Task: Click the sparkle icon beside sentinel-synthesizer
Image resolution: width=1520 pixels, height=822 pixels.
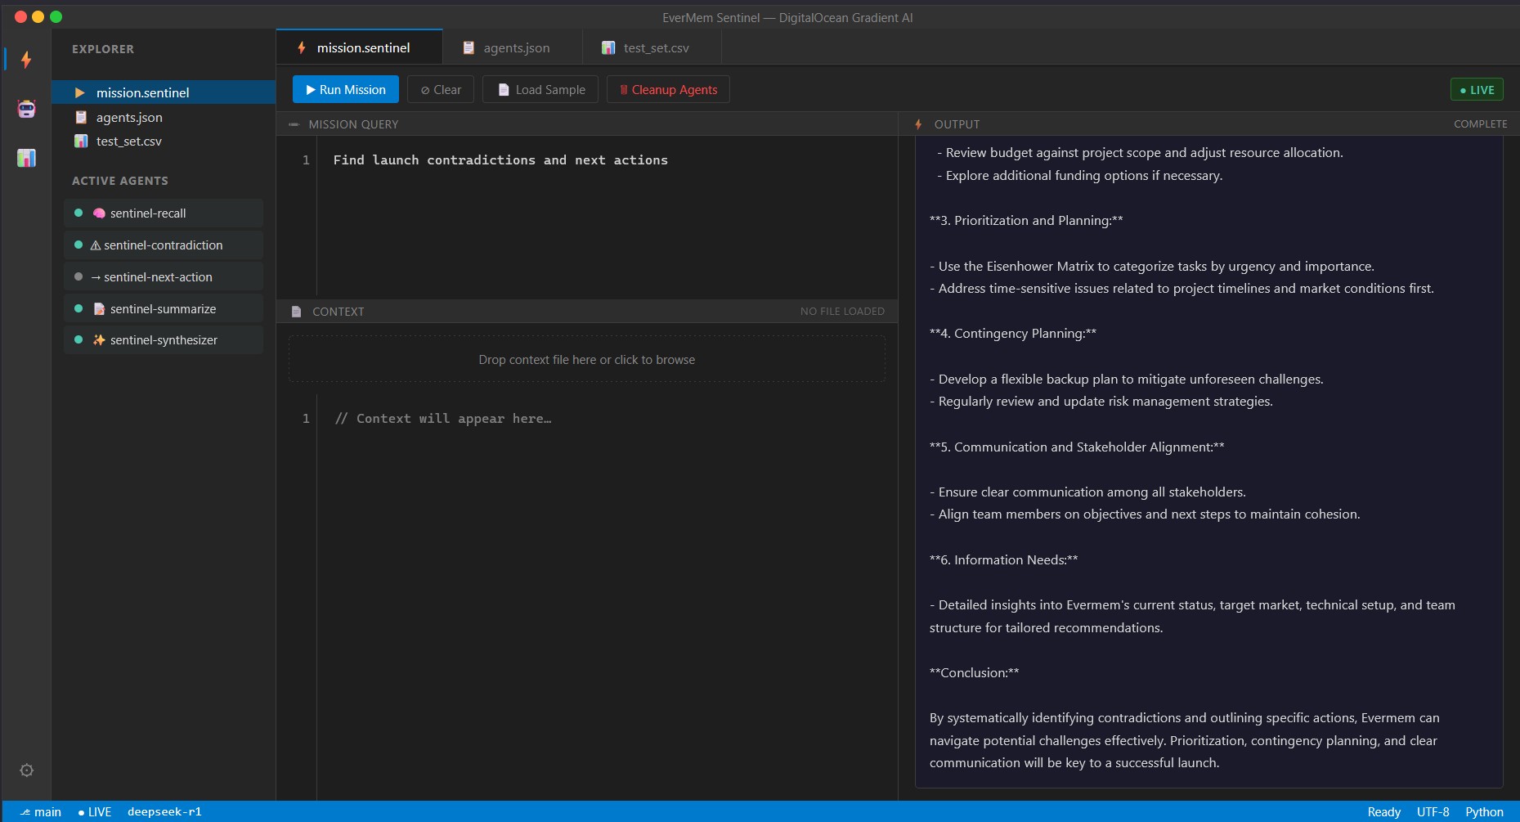Action: click(99, 340)
